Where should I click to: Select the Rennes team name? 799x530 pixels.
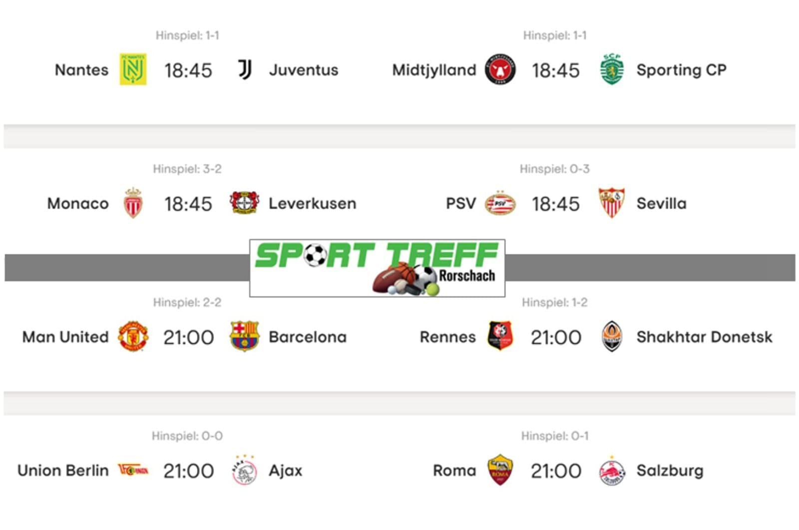447,337
